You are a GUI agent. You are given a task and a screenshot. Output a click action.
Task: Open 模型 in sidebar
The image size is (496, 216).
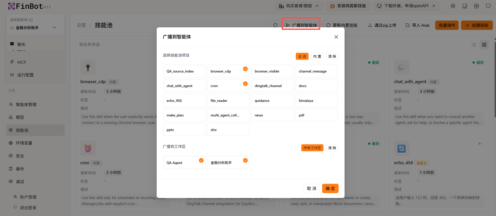coord(35,117)
